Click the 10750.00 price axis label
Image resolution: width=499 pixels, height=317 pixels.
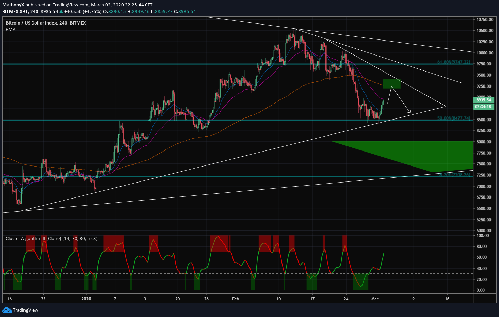(485, 19)
